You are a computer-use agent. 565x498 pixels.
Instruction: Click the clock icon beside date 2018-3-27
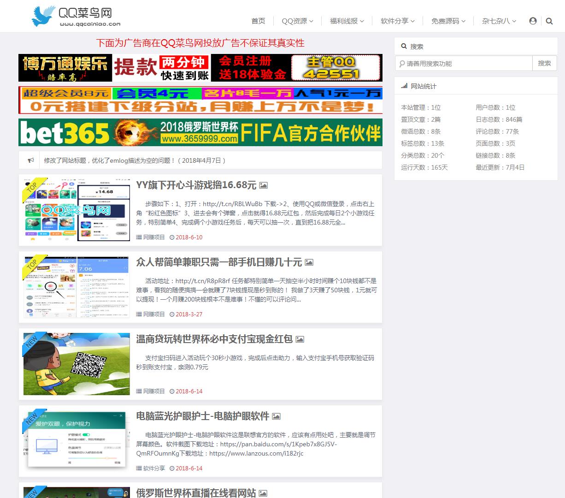pyautogui.click(x=172, y=314)
